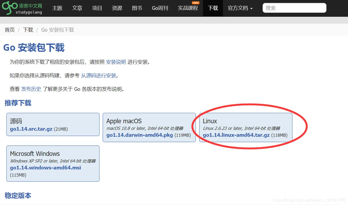This screenshot has width=348, height=205.
Task: Download go1.14.src.tar.gz source package
Action: (31, 129)
